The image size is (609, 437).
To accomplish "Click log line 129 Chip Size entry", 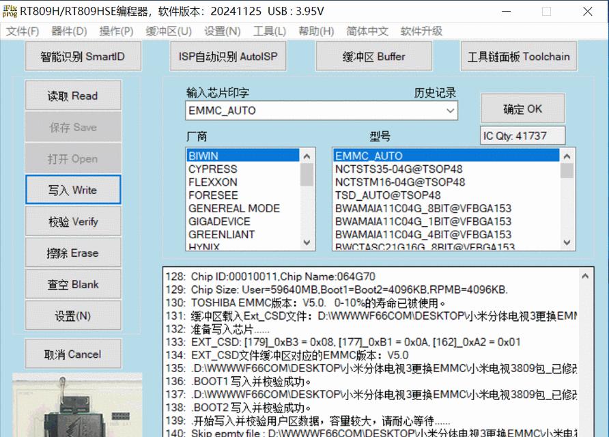I will [x=337, y=290].
